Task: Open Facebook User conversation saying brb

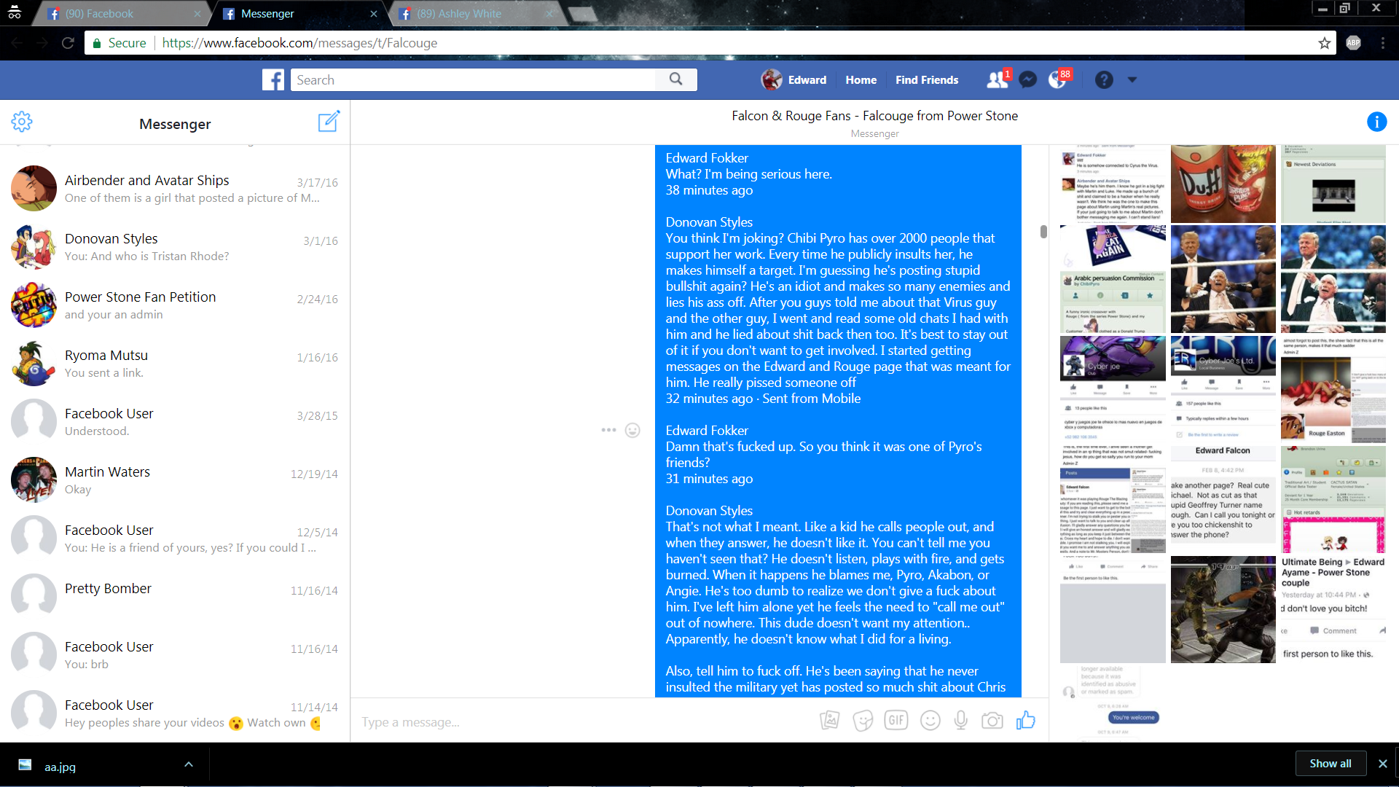Action: click(x=175, y=654)
